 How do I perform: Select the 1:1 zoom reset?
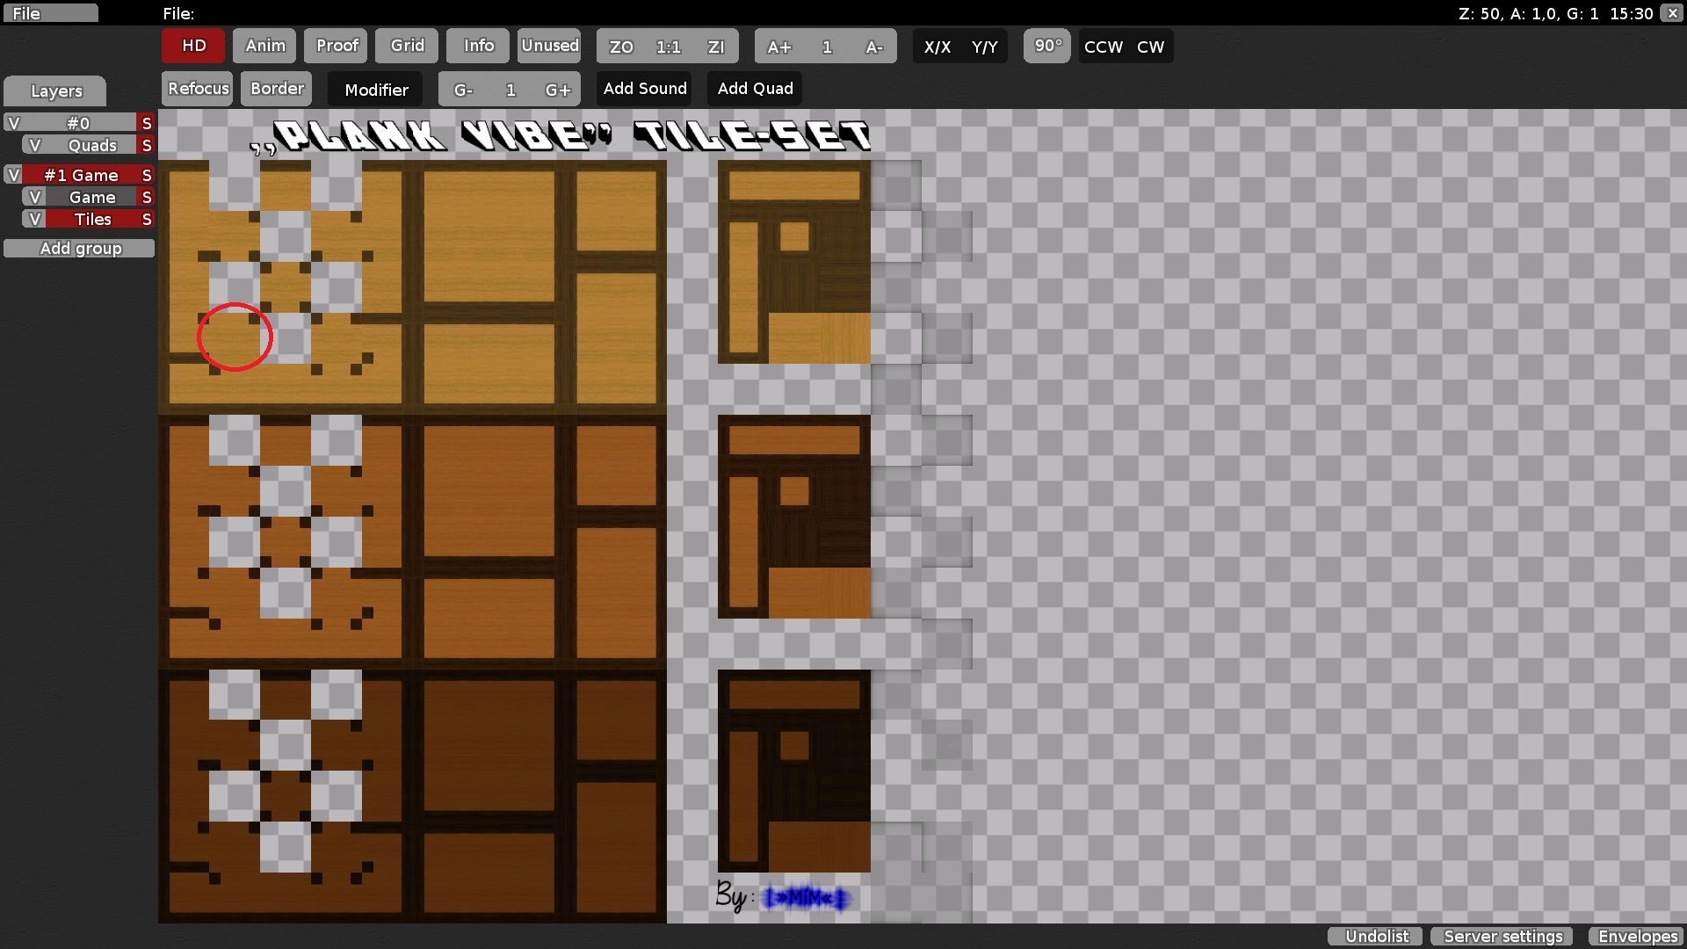tap(669, 47)
